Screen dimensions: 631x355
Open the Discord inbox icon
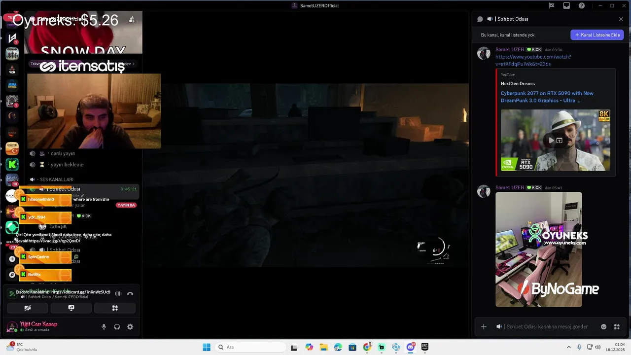[566, 5]
